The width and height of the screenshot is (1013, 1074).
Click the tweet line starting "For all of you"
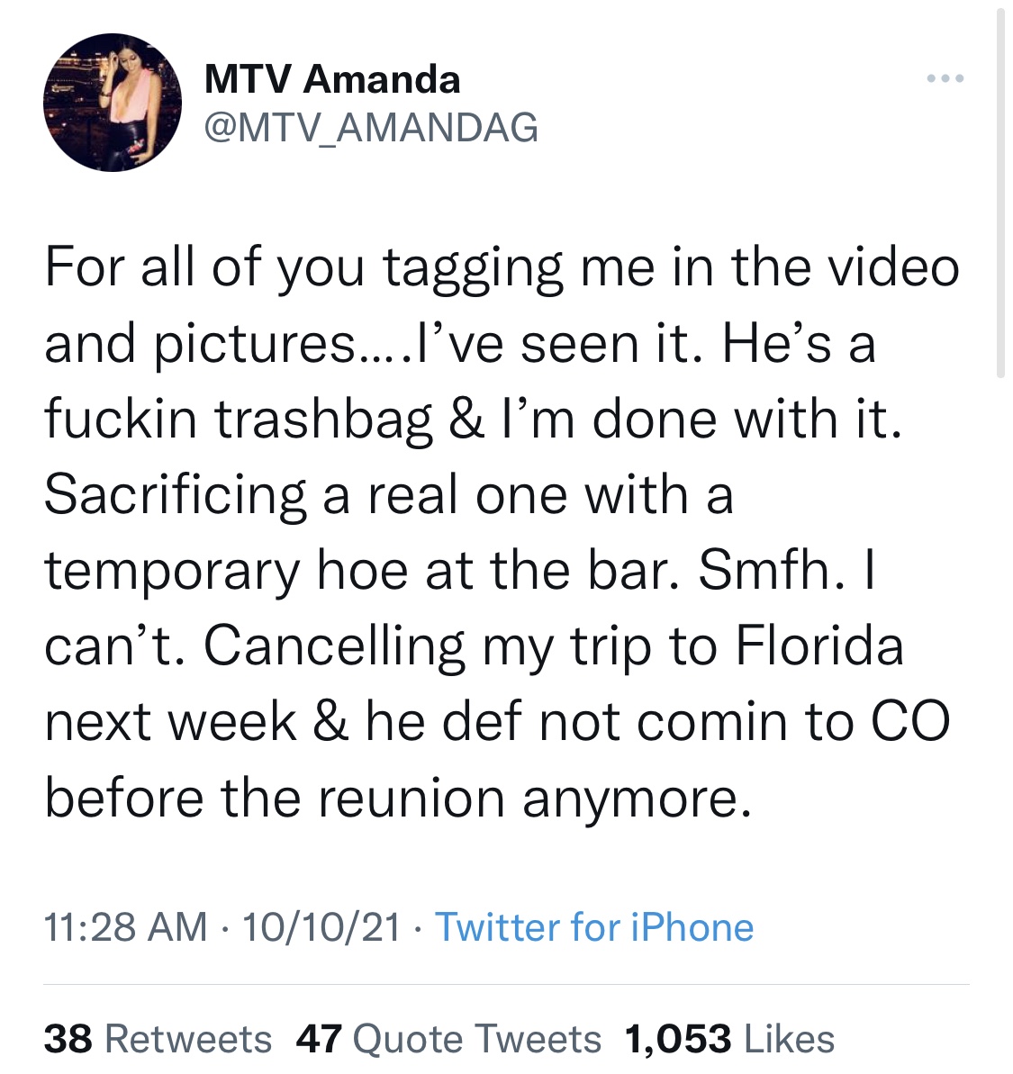[x=502, y=267]
